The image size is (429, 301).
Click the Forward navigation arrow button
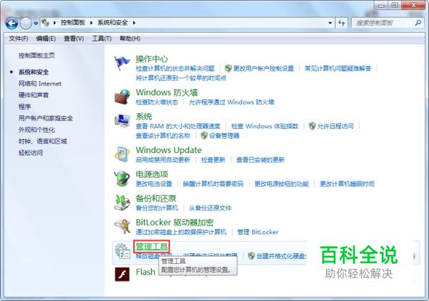tap(26, 24)
